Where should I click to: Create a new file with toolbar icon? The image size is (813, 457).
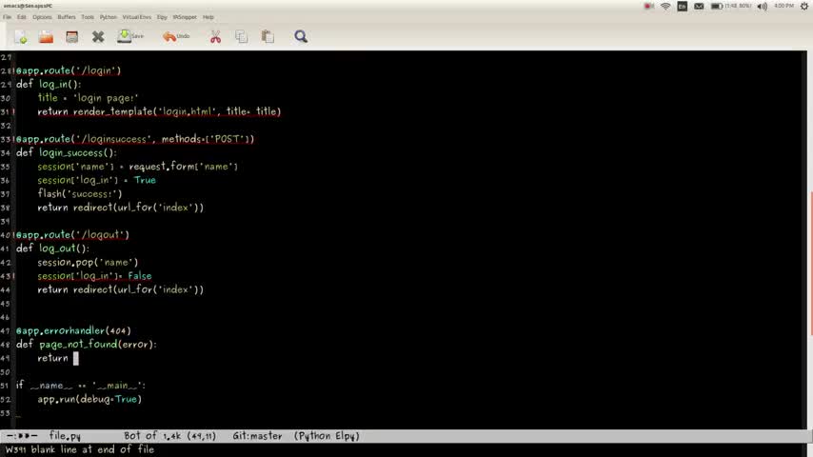click(21, 37)
